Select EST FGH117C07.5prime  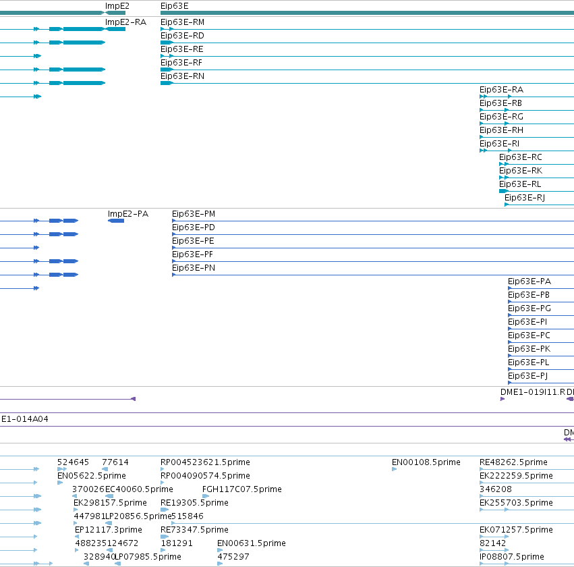(x=242, y=490)
